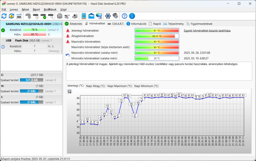Click the C: free space 127,3 GB bar
This screenshot has height=161, width=256.
[x=31, y=80]
